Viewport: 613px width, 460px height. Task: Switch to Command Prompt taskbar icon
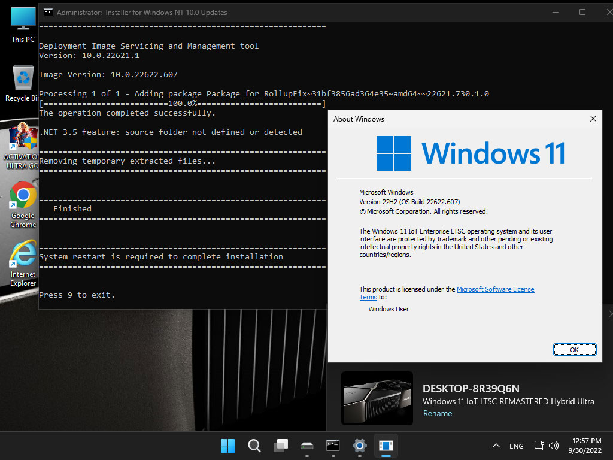coord(333,446)
